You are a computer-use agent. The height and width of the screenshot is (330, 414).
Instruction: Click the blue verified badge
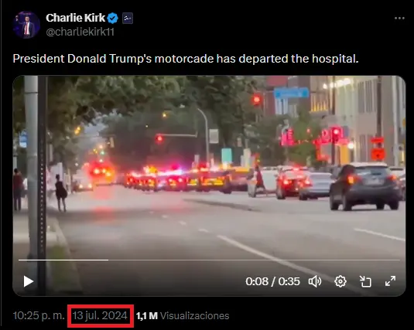(x=113, y=19)
